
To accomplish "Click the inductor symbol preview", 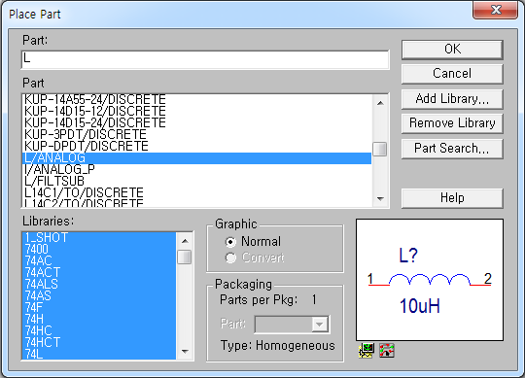I will [x=430, y=280].
